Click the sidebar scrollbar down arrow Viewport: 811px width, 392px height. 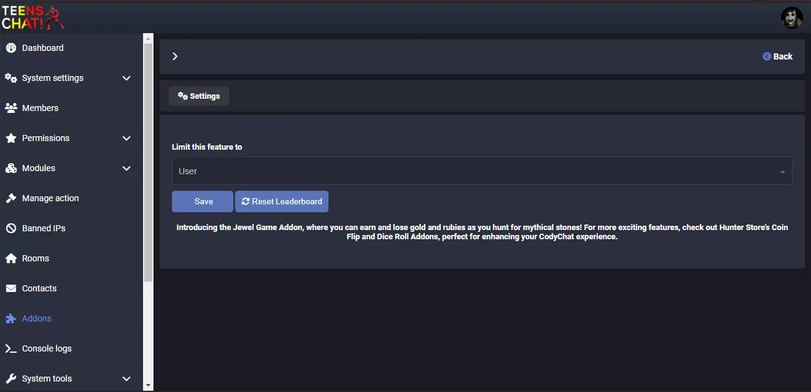click(148, 385)
